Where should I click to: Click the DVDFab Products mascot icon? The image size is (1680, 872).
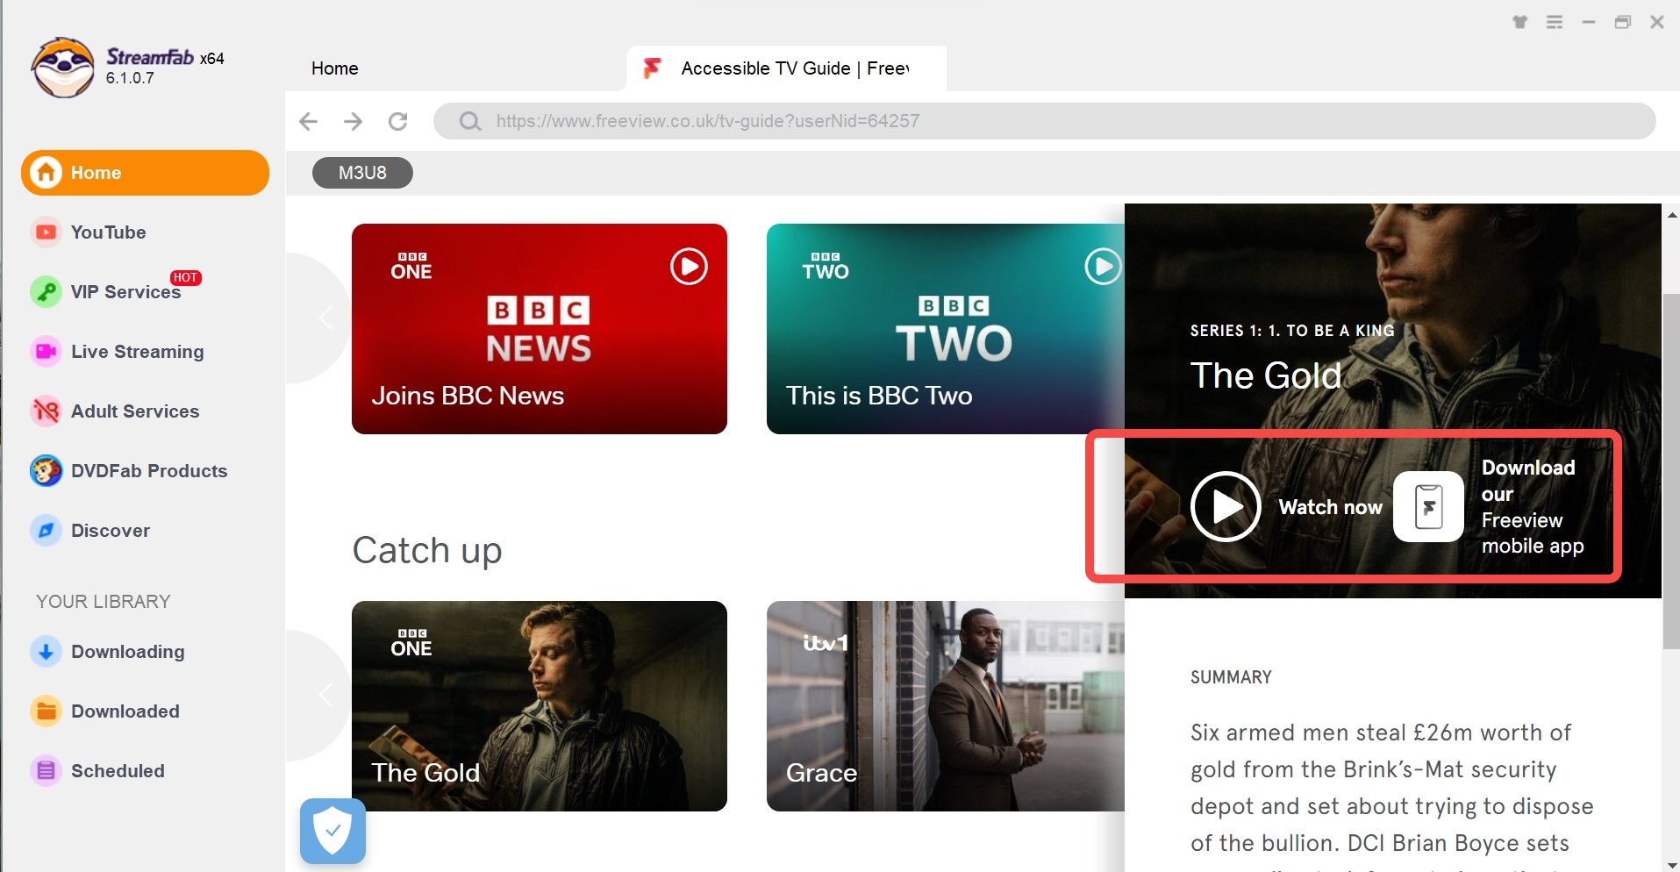coord(46,471)
